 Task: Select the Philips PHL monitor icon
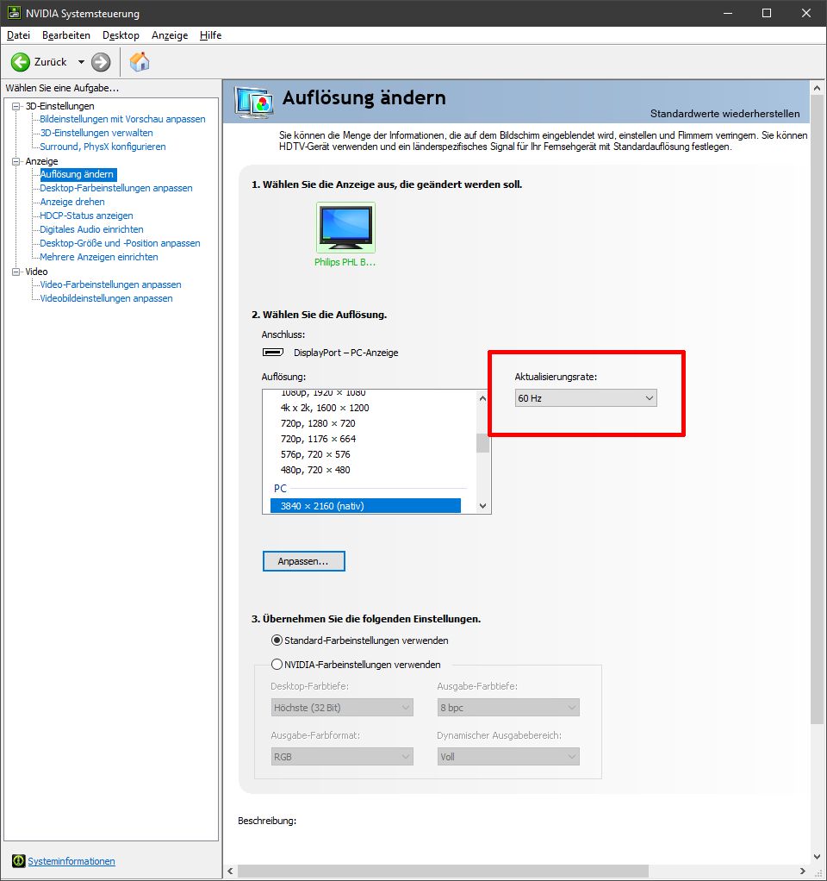click(x=345, y=228)
